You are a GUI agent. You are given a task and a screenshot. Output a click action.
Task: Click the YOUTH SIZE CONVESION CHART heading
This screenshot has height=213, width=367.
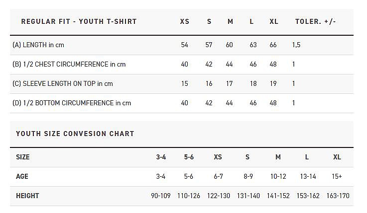click(x=75, y=134)
